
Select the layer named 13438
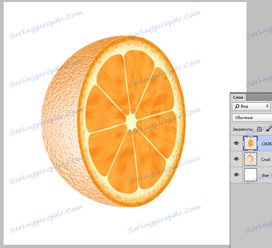266,144
